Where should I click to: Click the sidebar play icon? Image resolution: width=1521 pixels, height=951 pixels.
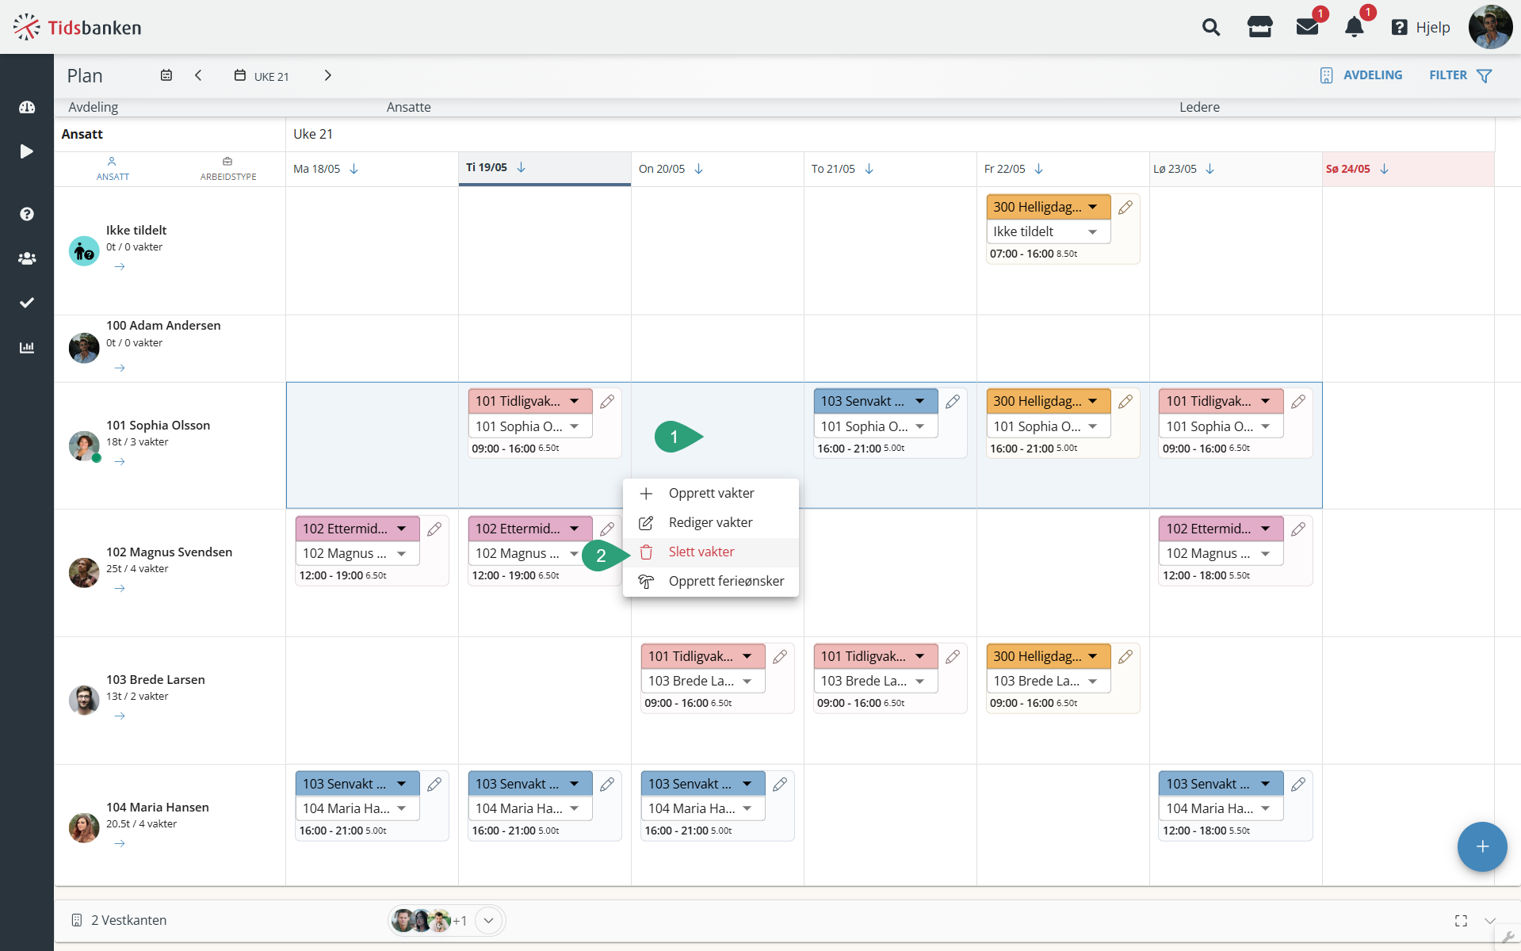pos(27,151)
